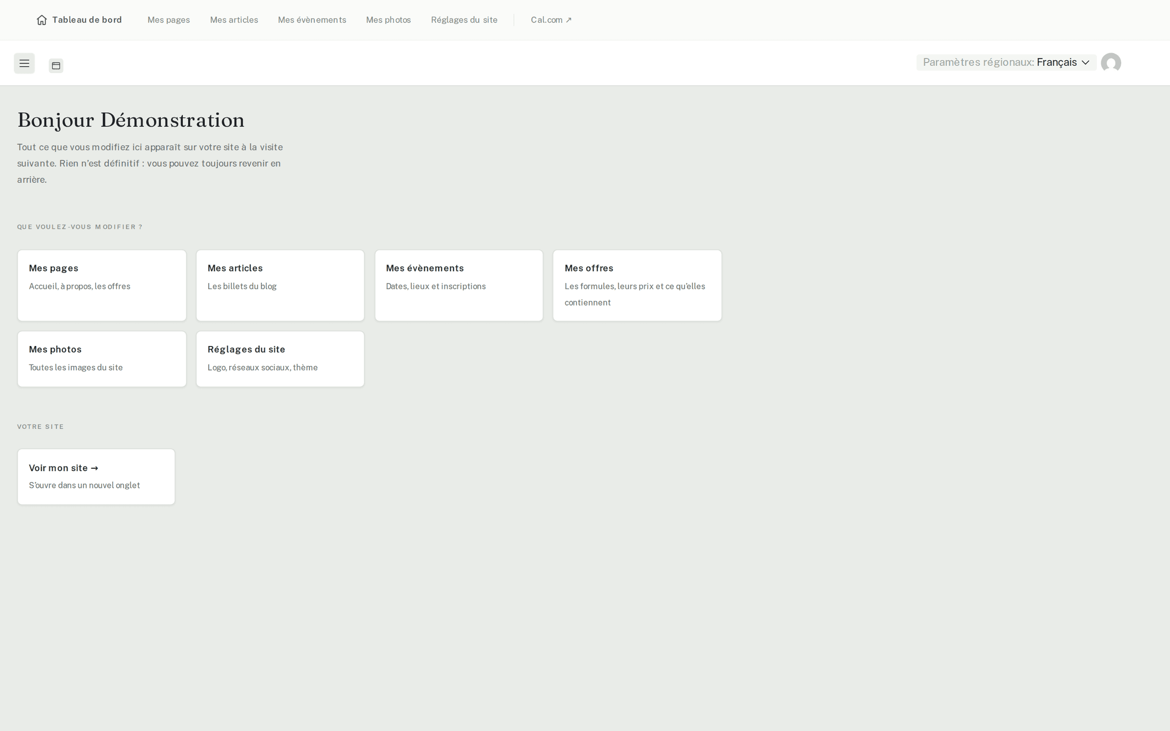This screenshot has height=731, width=1170.
Task: Expand the Paramètres régionaux language dropdown
Action: tap(1006, 62)
